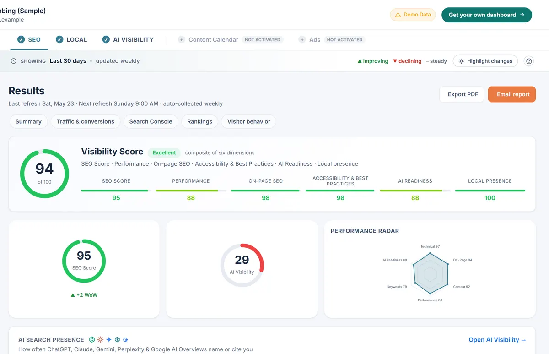The image size is (549, 354).
Task: Click the Local Presence score 100
Action: [490, 198]
